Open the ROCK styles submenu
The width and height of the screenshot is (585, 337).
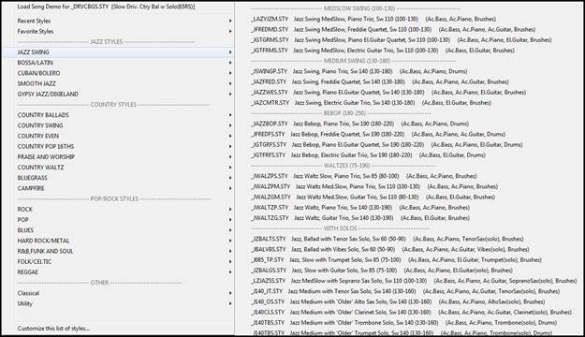click(x=118, y=210)
